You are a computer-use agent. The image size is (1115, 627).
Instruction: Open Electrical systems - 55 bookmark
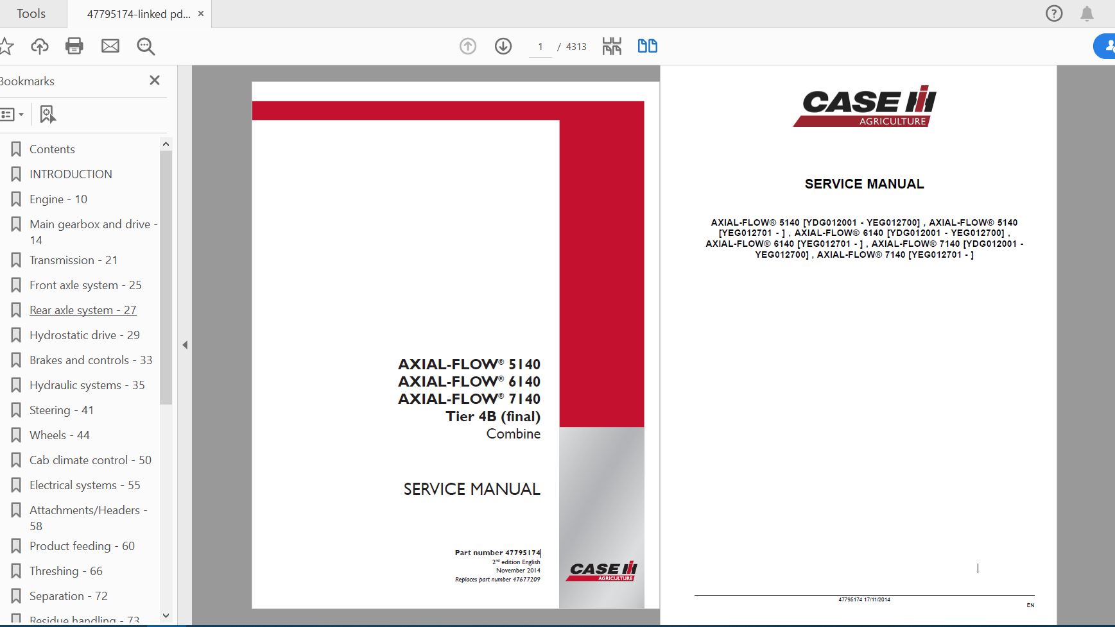tap(85, 485)
